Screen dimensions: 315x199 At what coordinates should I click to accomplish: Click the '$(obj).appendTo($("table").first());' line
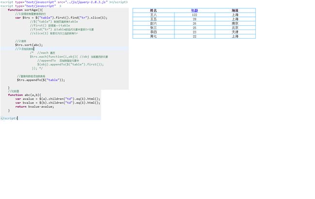tap(70, 64)
